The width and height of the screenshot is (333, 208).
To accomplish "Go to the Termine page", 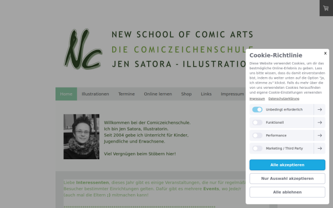I will (127, 94).
